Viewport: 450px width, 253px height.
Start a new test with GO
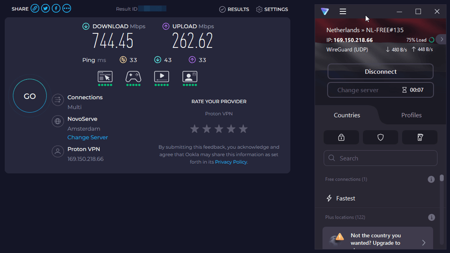29,96
